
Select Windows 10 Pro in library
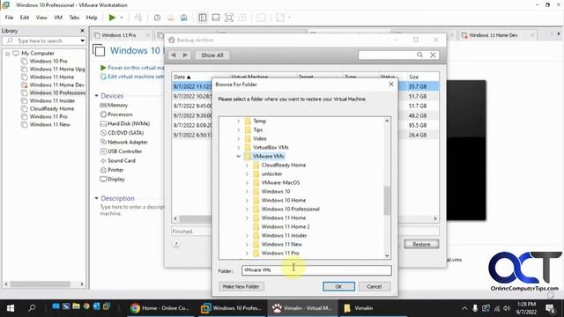[x=48, y=61]
